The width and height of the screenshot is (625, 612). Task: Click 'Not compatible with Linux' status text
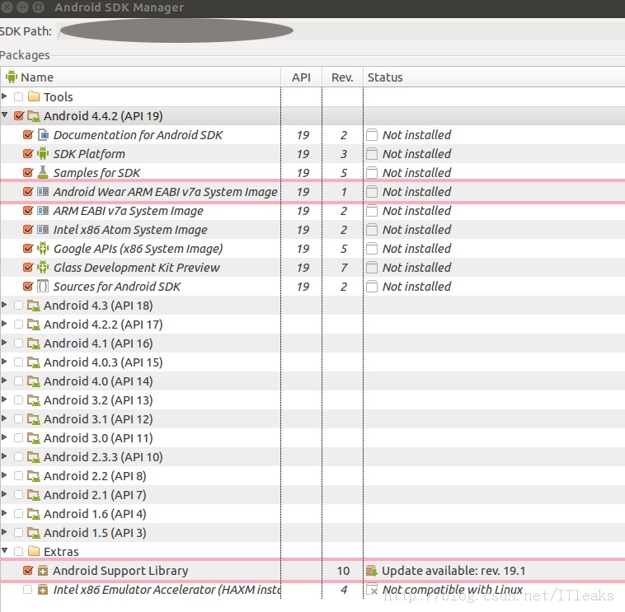point(453,589)
